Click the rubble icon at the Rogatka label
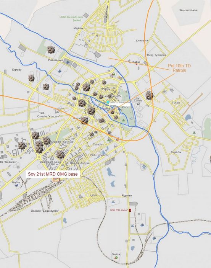211x268 pixels. click(84, 120)
